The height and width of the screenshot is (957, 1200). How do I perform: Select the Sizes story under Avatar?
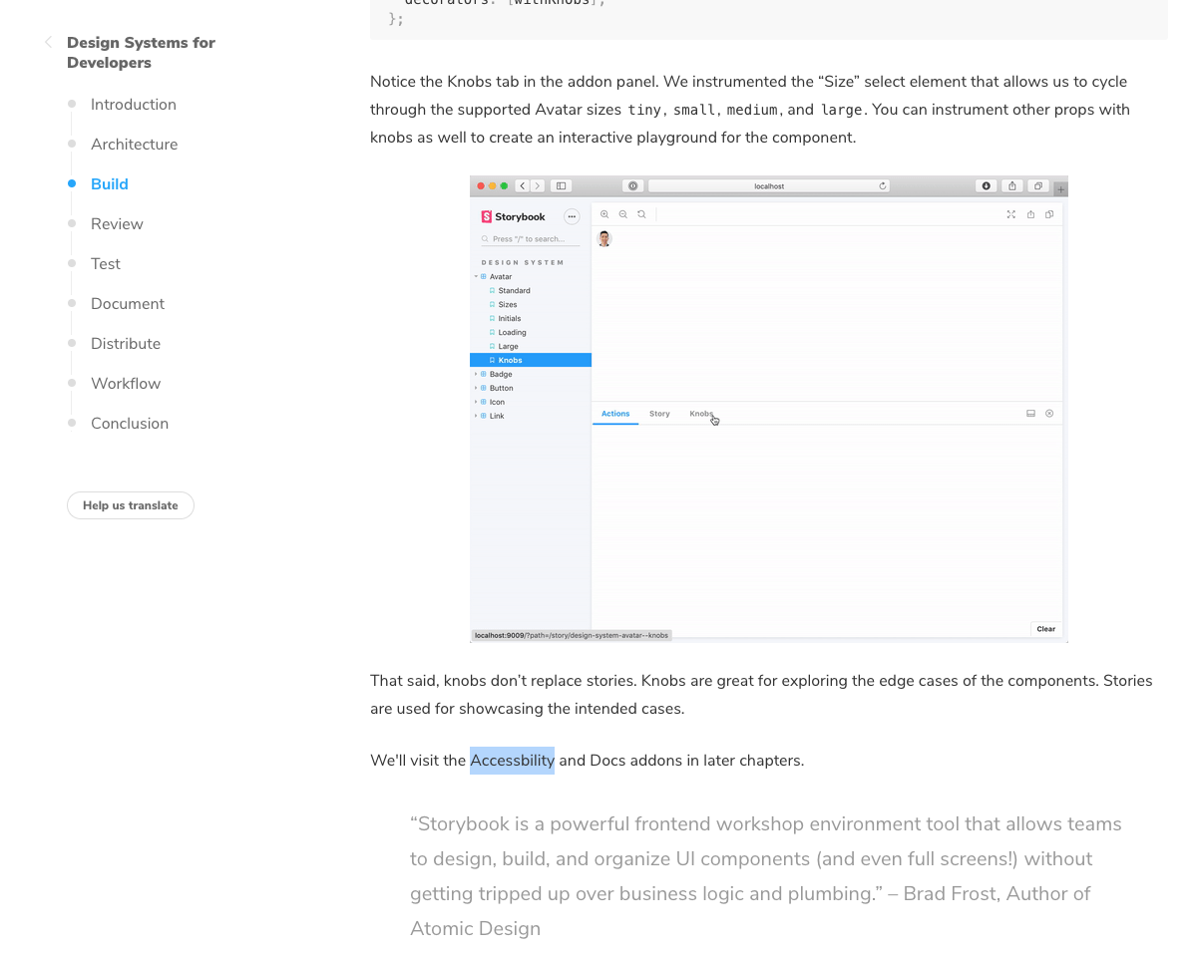coord(508,304)
